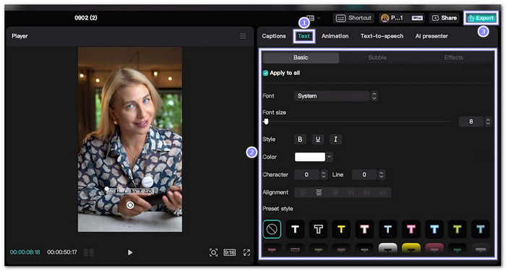The height and width of the screenshot is (271, 506).
Task: Click the Line spacing stepper arrows
Action: click(382, 175)
